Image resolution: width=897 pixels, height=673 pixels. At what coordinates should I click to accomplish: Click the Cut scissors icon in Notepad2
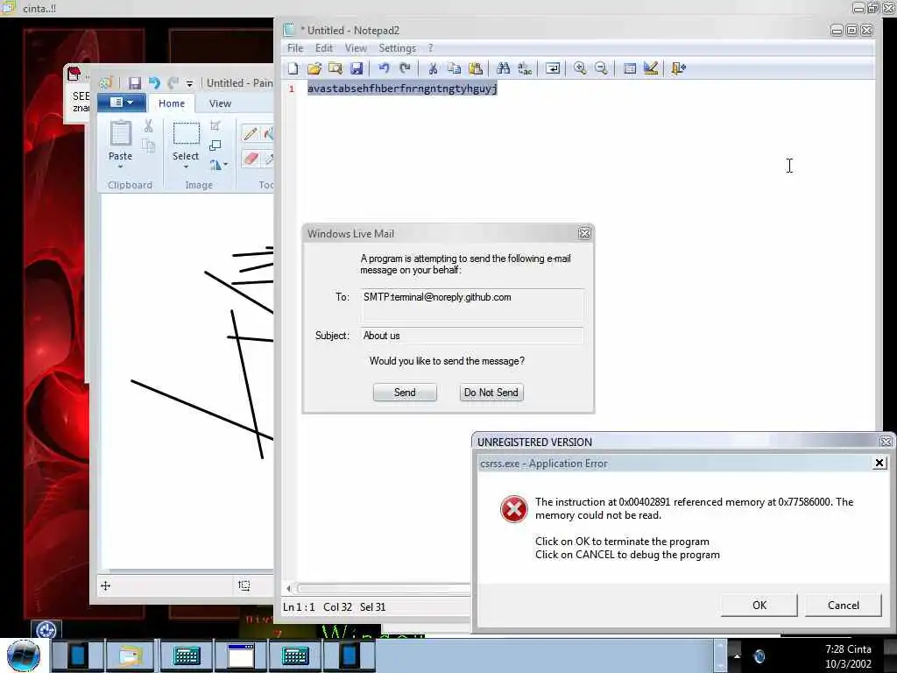pyautogui.click(x=433, y=68)
